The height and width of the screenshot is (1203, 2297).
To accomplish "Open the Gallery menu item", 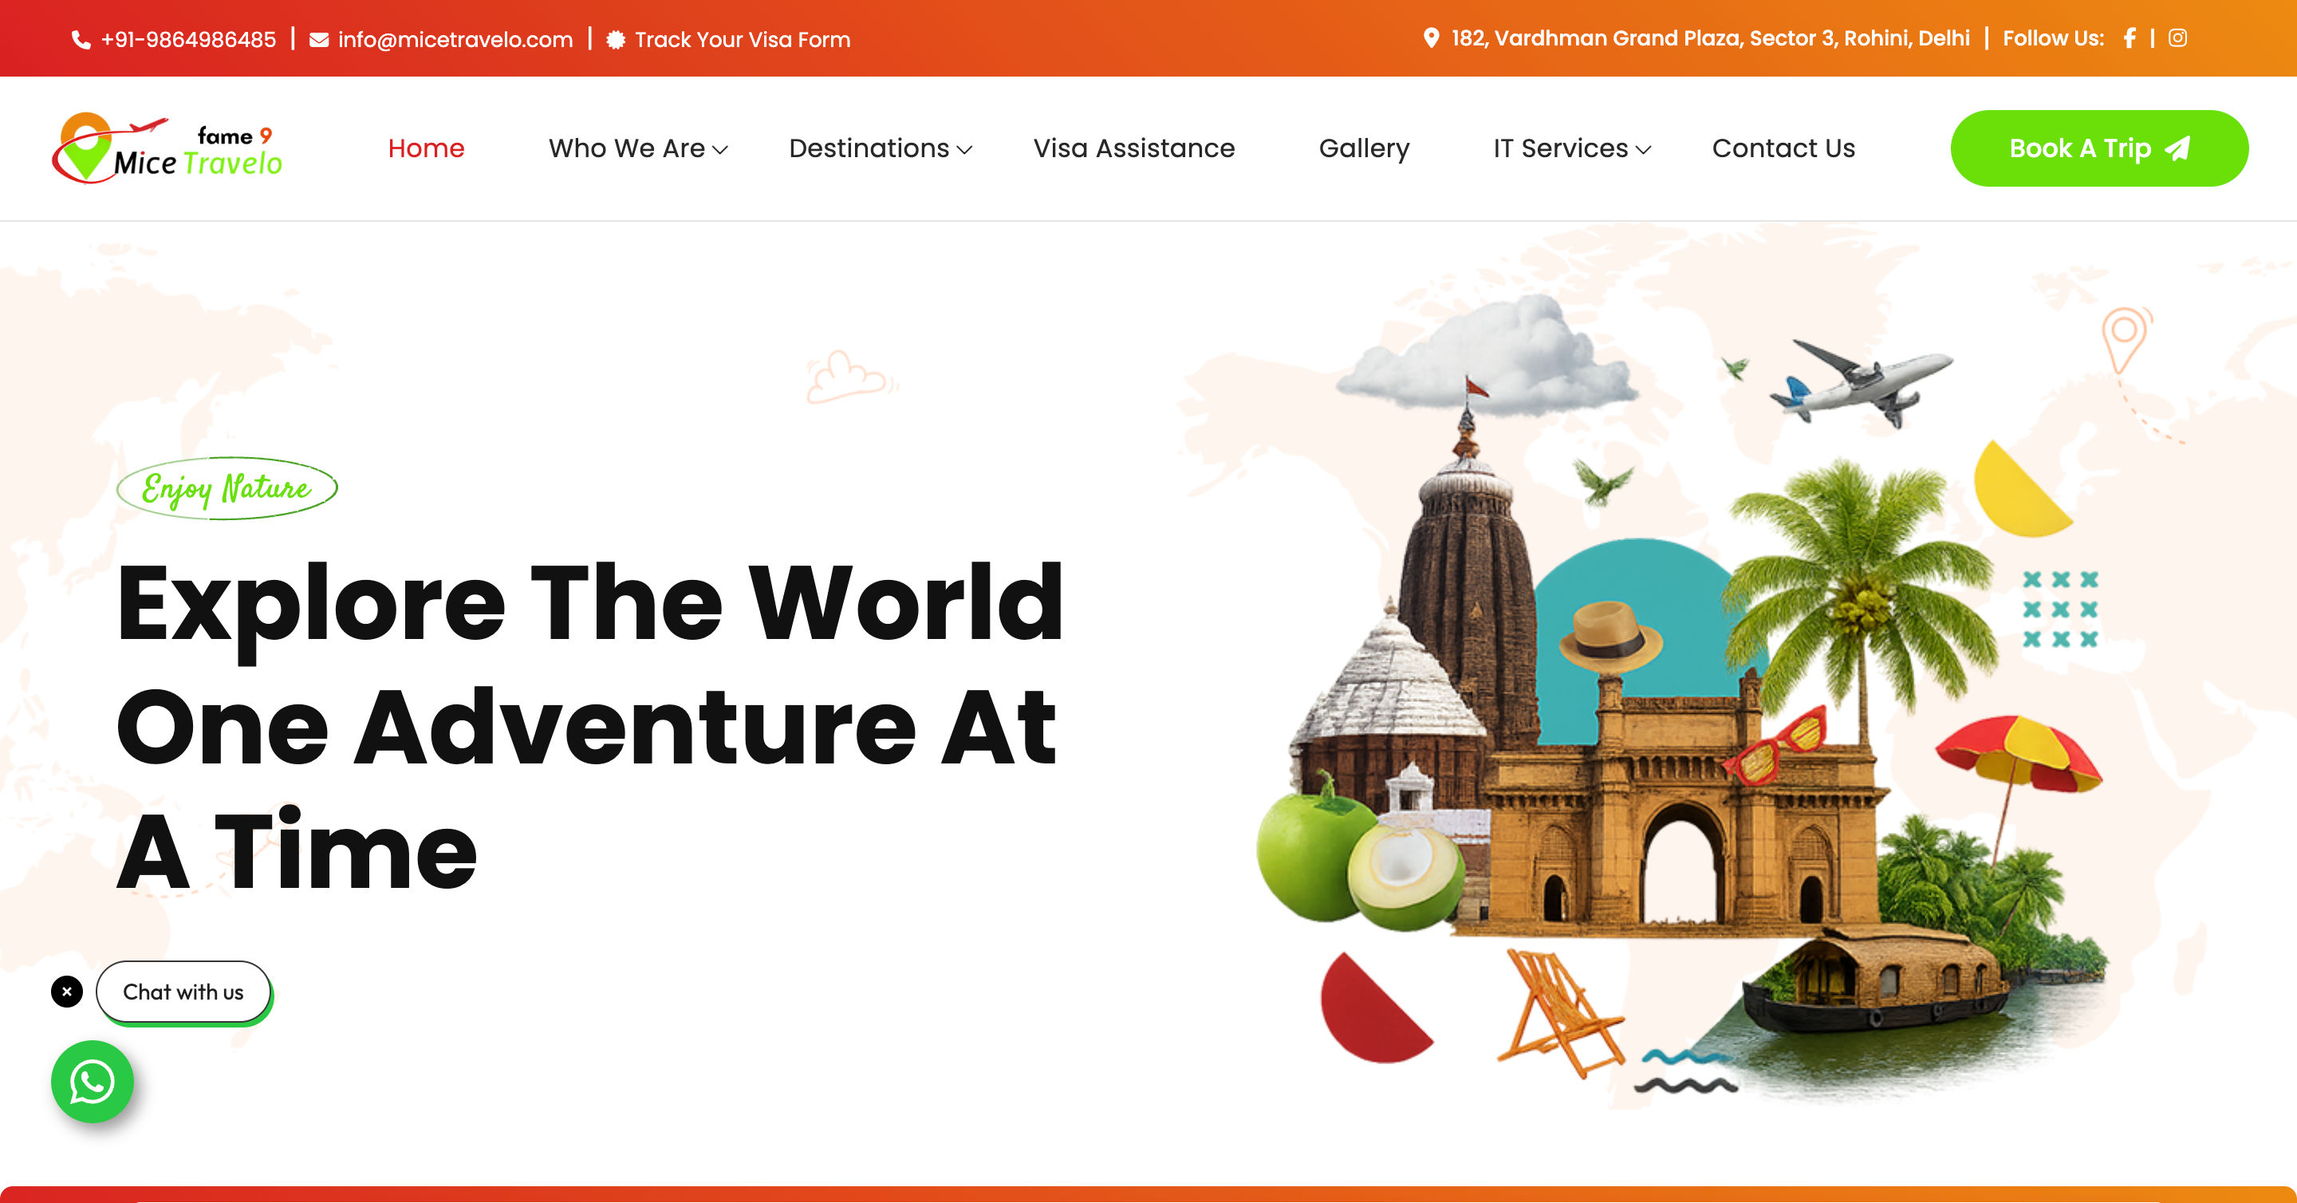I will (1365, 149).
